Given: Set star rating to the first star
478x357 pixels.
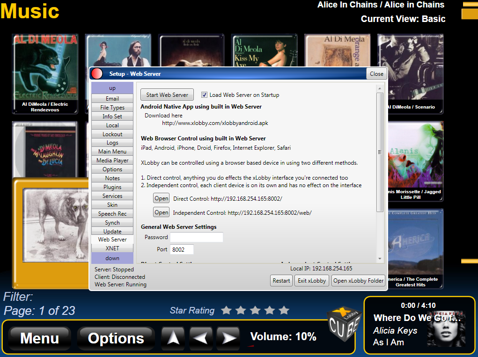Looking at the screenshot, I should 226,310.
